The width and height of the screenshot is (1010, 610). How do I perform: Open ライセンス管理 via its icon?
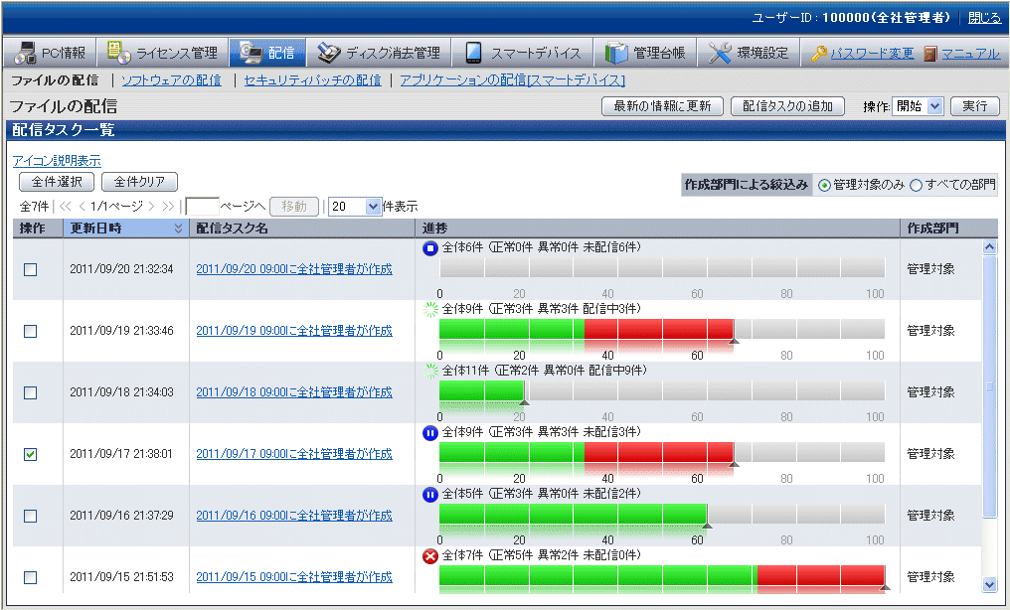(119, 53)
